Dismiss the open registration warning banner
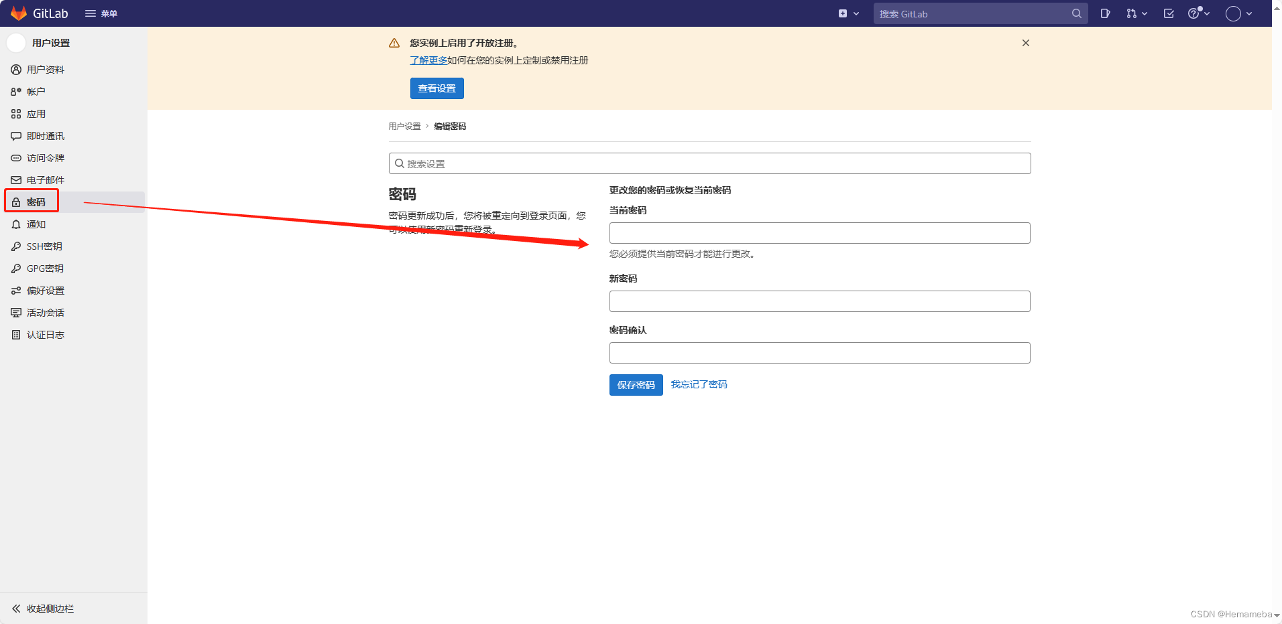This screenshot has height=624, width=1282. click(x=1025, y=43)
